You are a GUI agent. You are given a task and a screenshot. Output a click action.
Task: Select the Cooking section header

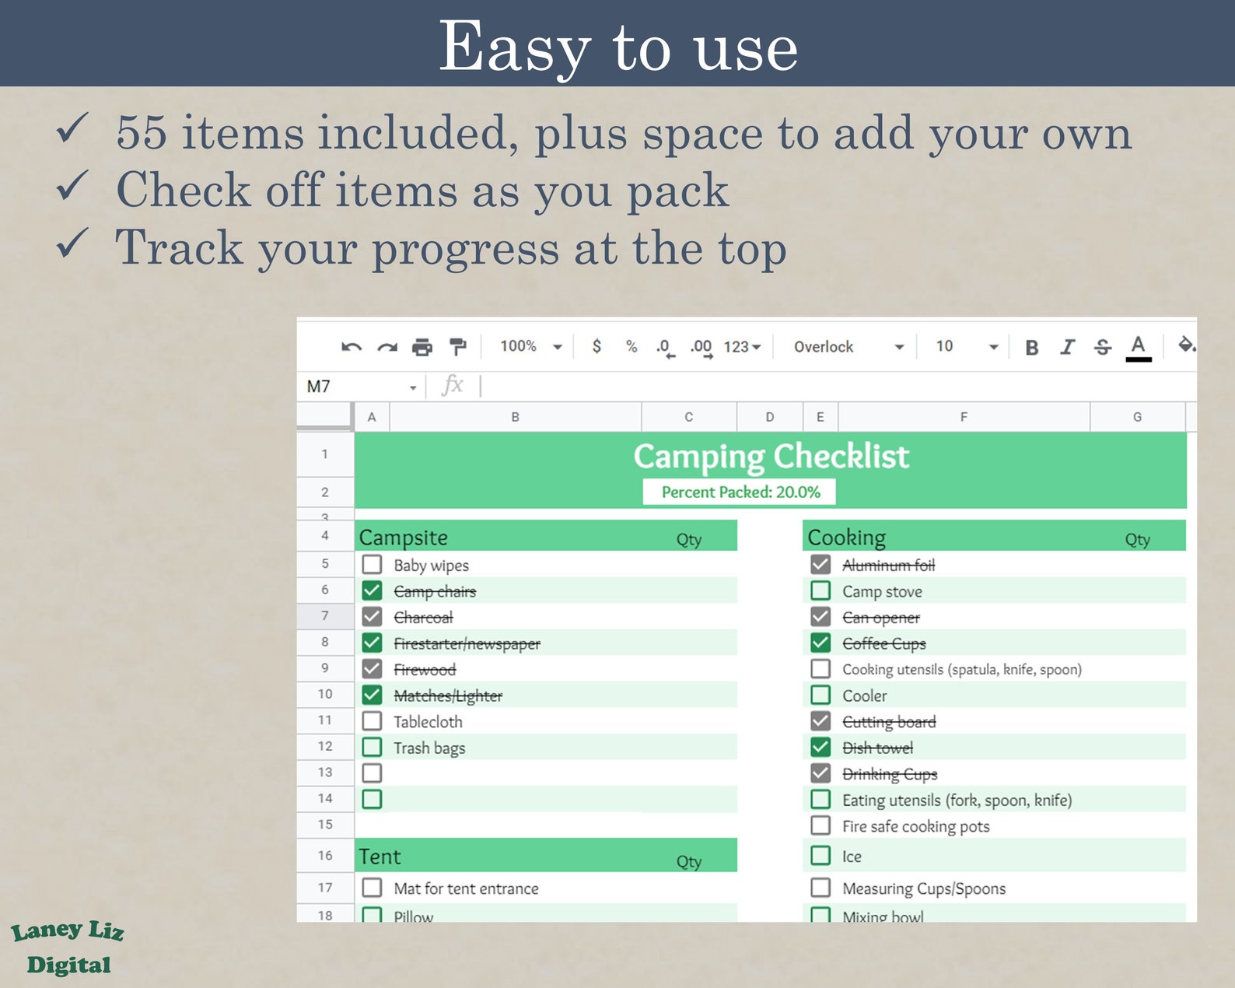pyautogui.click(x=994, y=536)
